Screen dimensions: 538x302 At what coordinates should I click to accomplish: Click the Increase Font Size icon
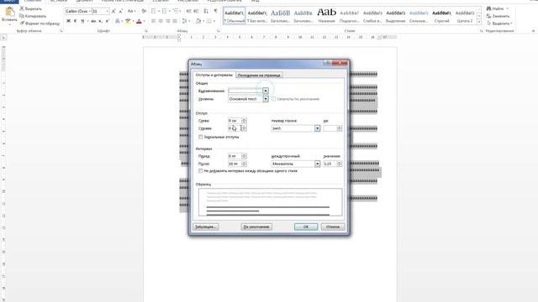[113, 11]
